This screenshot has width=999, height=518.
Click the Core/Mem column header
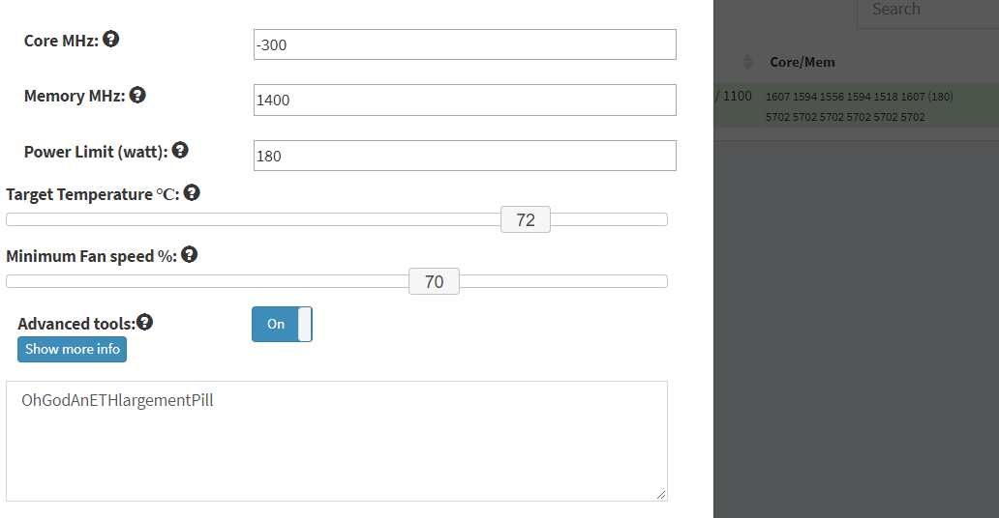[802, 63]
